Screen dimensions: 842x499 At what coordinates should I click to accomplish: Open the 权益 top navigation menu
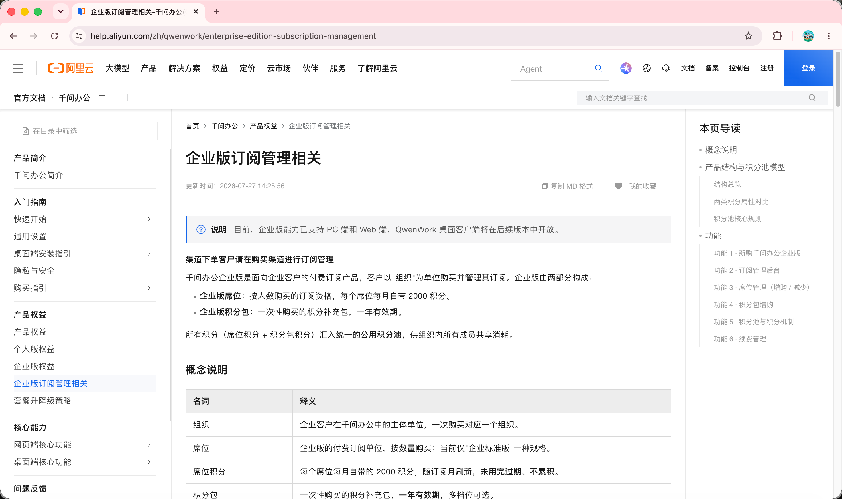pos(220,68)
